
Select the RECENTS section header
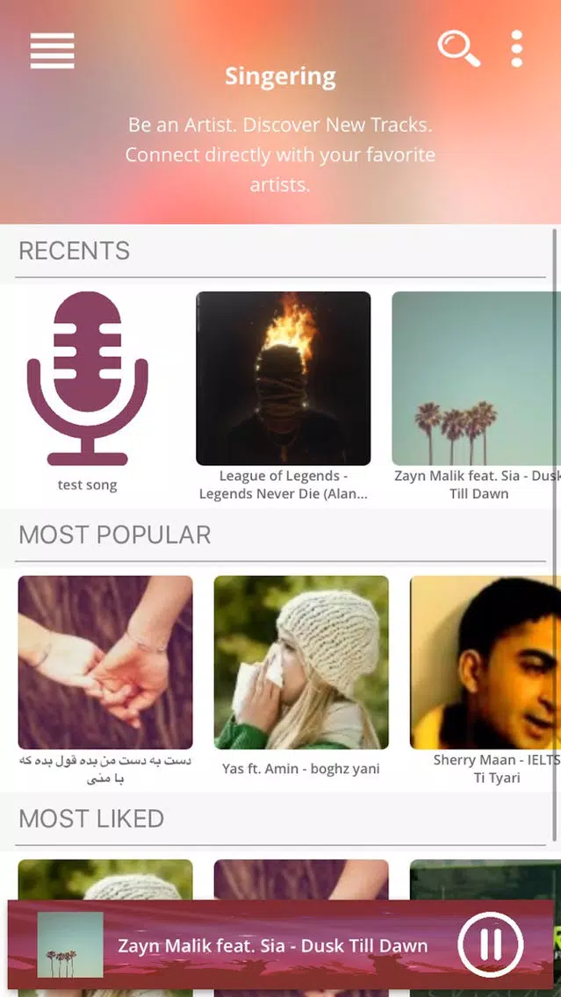[x=75, y=250]
